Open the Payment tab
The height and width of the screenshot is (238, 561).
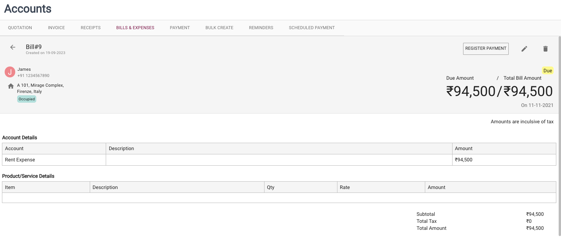[180, 28]
